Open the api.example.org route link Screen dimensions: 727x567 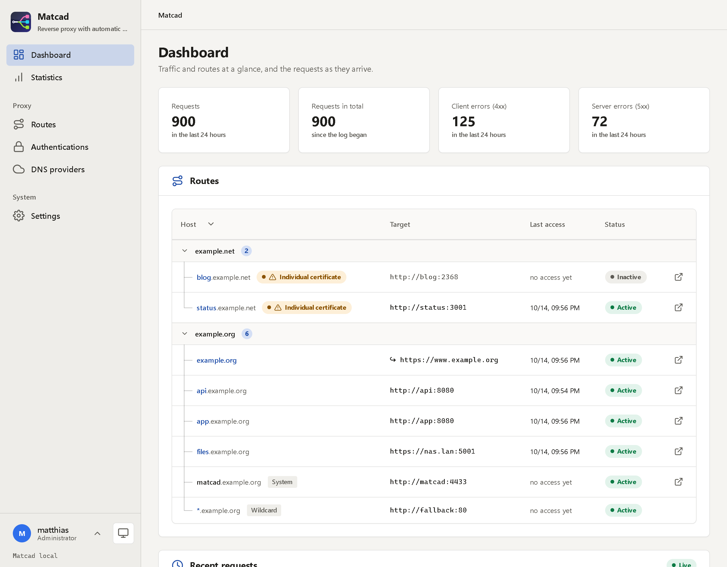click(221, 390)
